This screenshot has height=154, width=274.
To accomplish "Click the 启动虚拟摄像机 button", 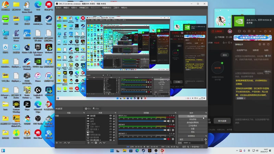I will [192, 123].
